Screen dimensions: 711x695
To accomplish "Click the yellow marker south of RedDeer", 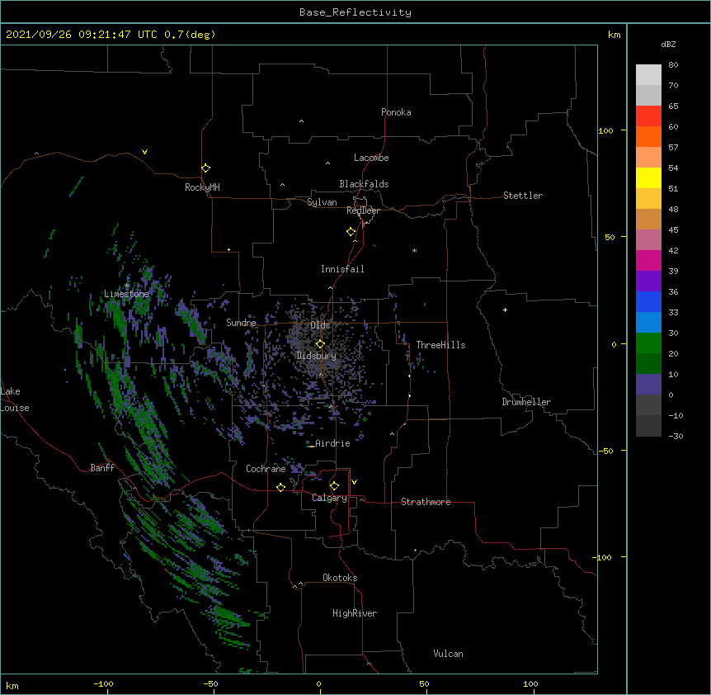I will click(x=351, y=232).
